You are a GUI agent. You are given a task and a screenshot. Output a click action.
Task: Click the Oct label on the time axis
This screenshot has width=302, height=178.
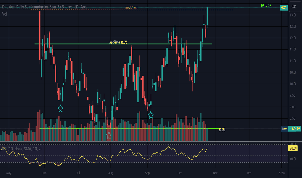pyautogui.click(x=180, y=173)
